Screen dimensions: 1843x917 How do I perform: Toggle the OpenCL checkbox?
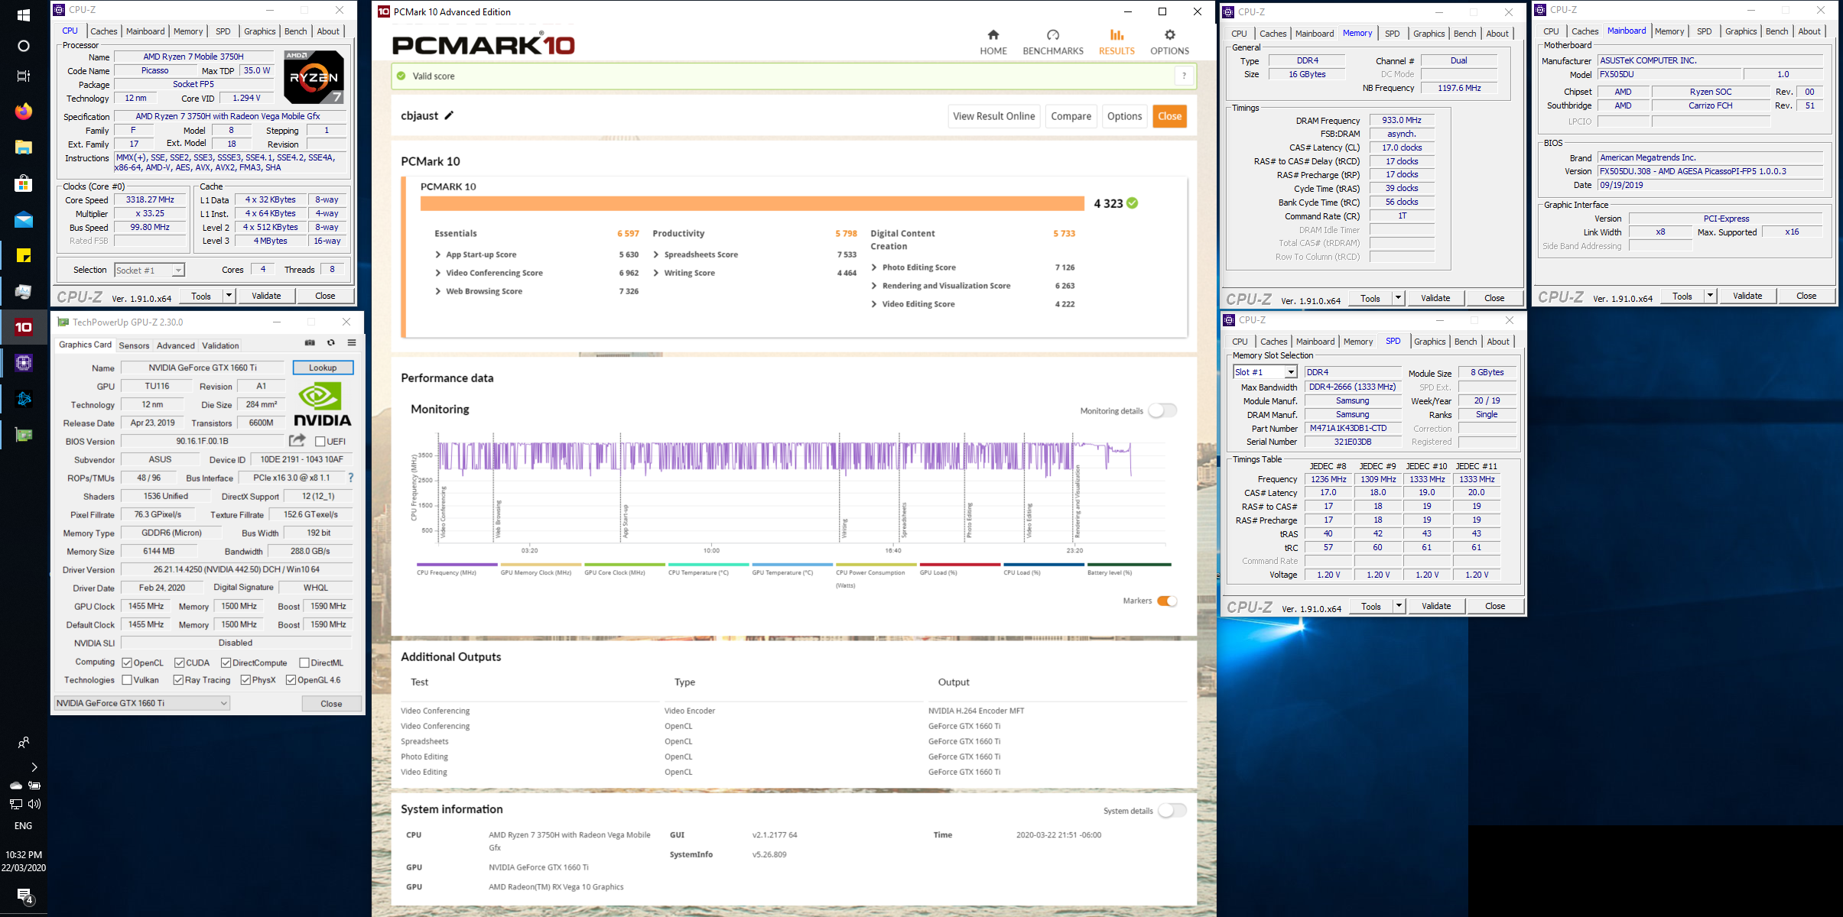(127, 663)
